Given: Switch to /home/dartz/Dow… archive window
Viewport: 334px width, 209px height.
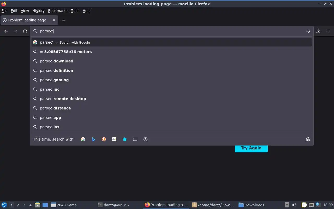Looking at the screenshot, I should (x=213, y=205).
